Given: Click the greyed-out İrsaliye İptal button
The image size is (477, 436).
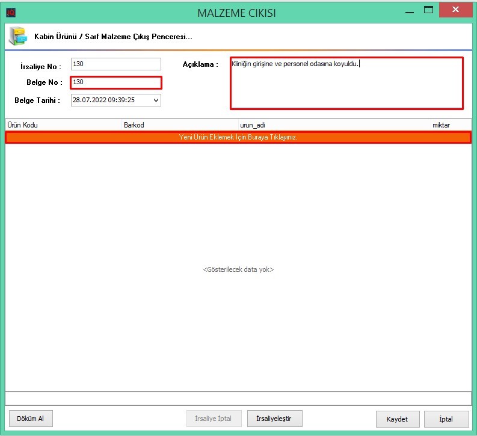Looking at the screenshot, I should tap(214, 419).
